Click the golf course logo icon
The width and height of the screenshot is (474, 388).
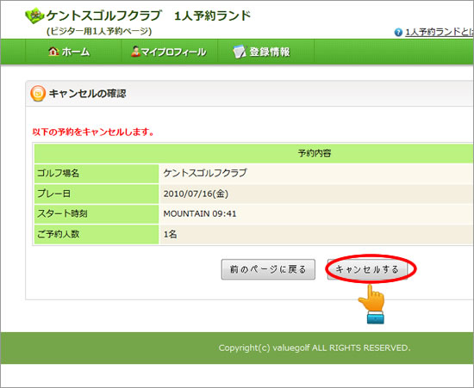click(x=34, y=15)
